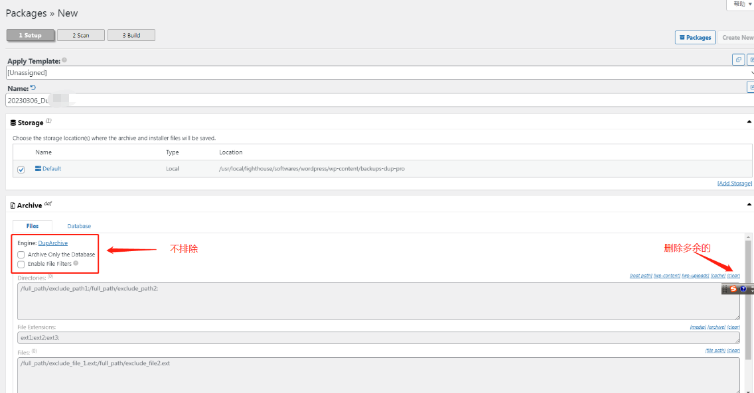Click the blue question mark help icon
This screenshot has width=754, height=393.
[743, 289]
